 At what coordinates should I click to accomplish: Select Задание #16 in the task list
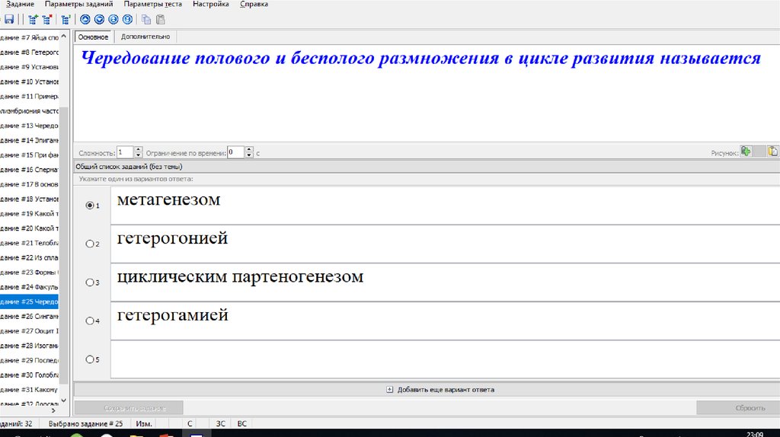pyautogui.click(x=30, y=170)
